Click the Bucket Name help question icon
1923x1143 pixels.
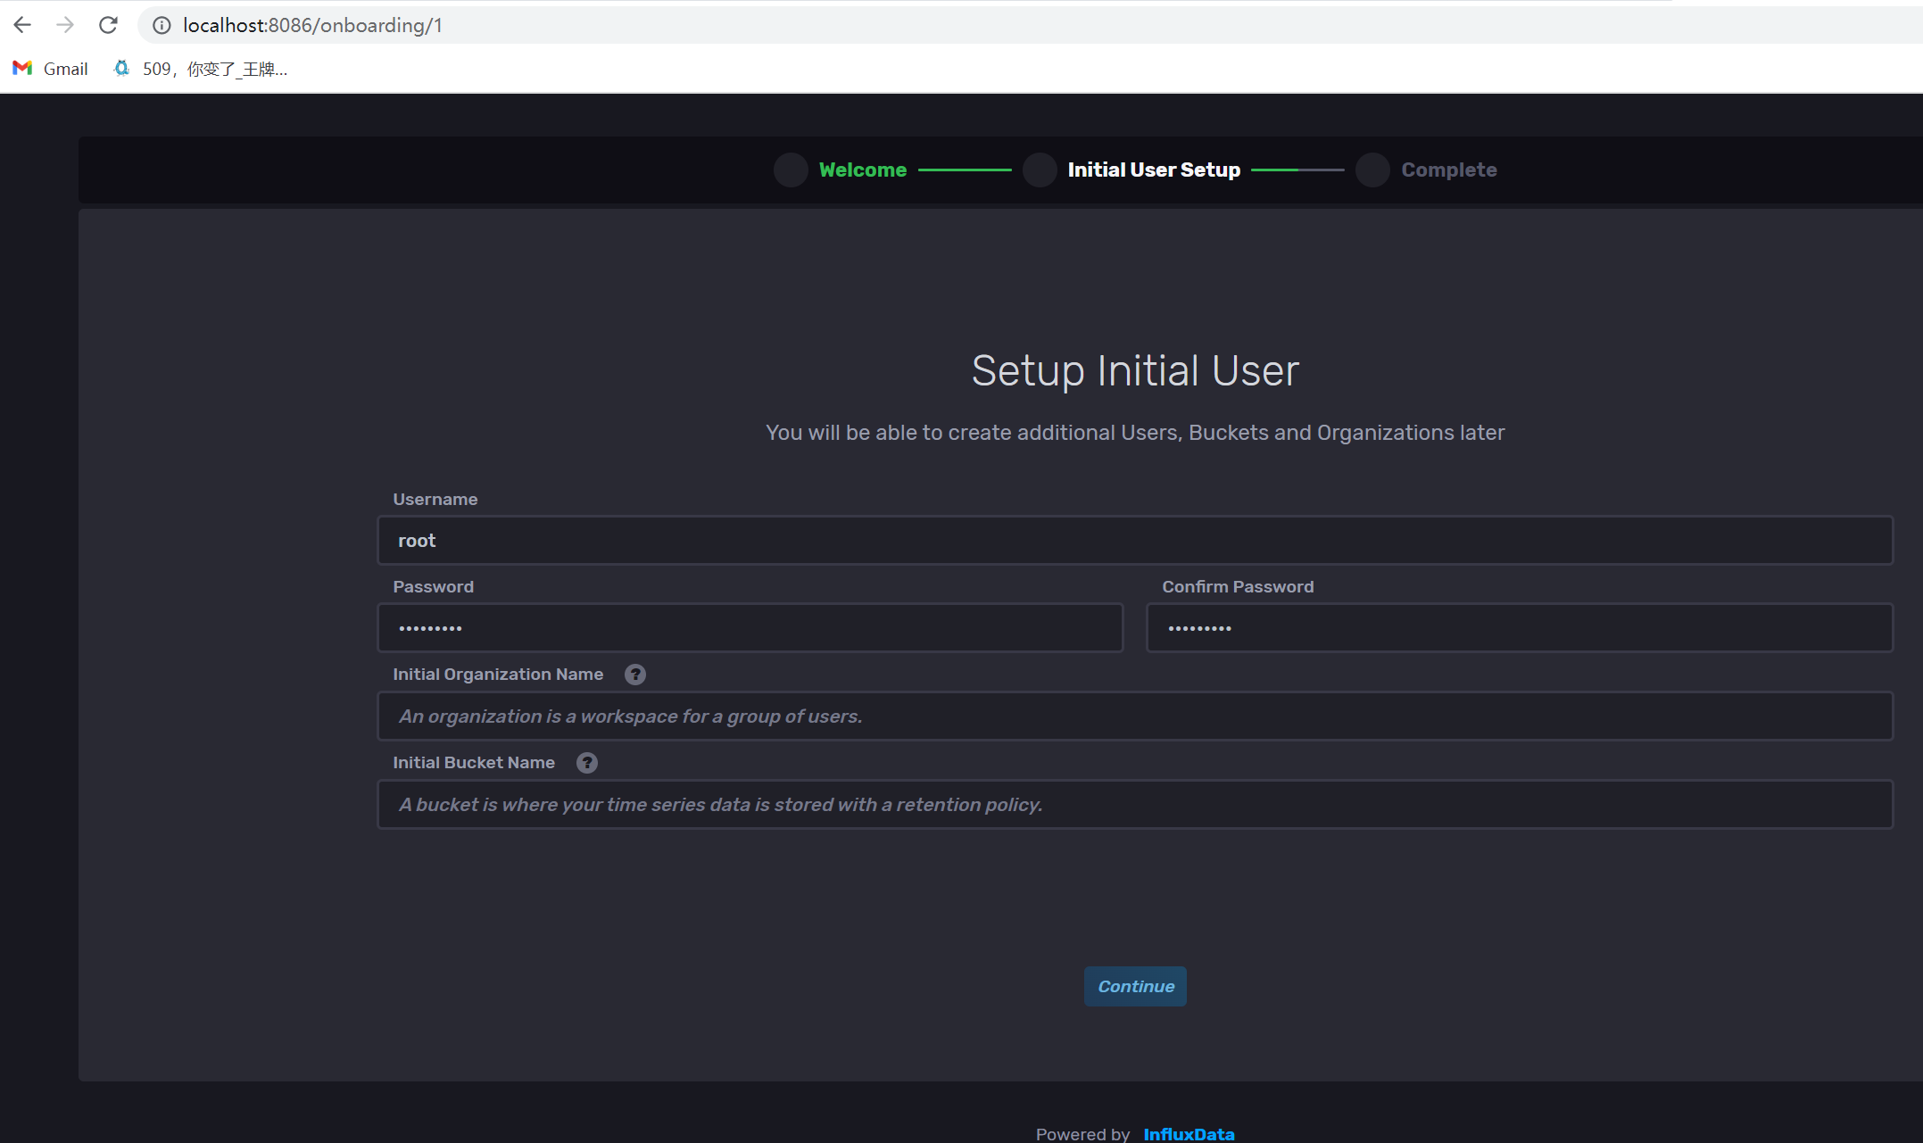coord(586,763)
